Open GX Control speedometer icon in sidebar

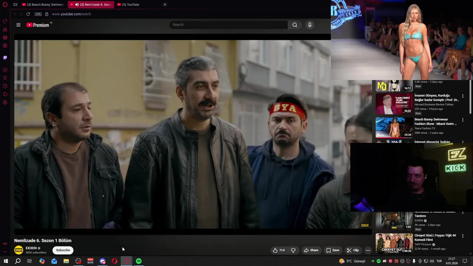pos(5,21)
